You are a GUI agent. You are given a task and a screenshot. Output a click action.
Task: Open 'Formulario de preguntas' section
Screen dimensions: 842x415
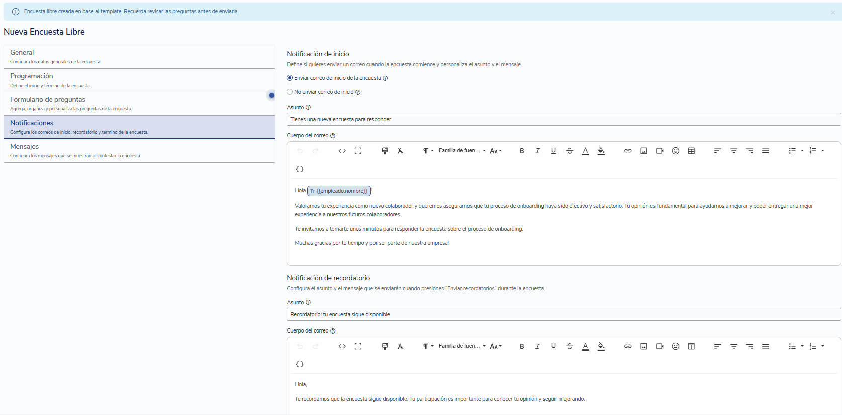click(139, 104)
